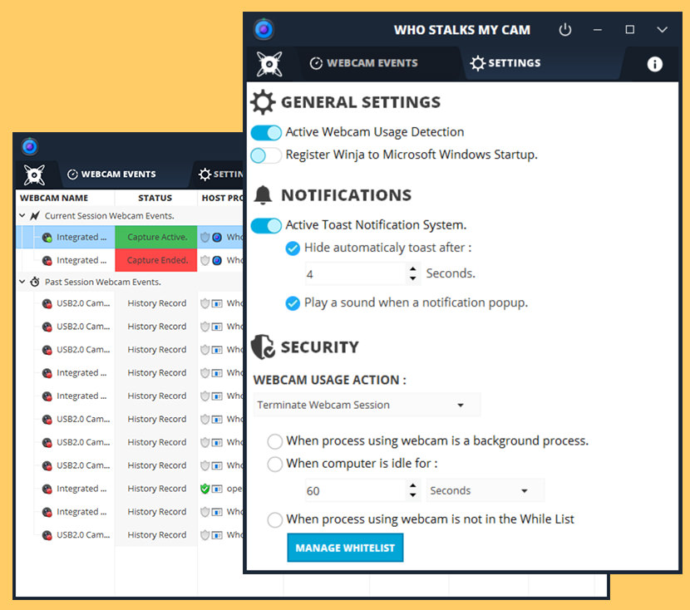Click the chevron-down button in title bar
The image size is (690, 610).
tap(662, 30)
